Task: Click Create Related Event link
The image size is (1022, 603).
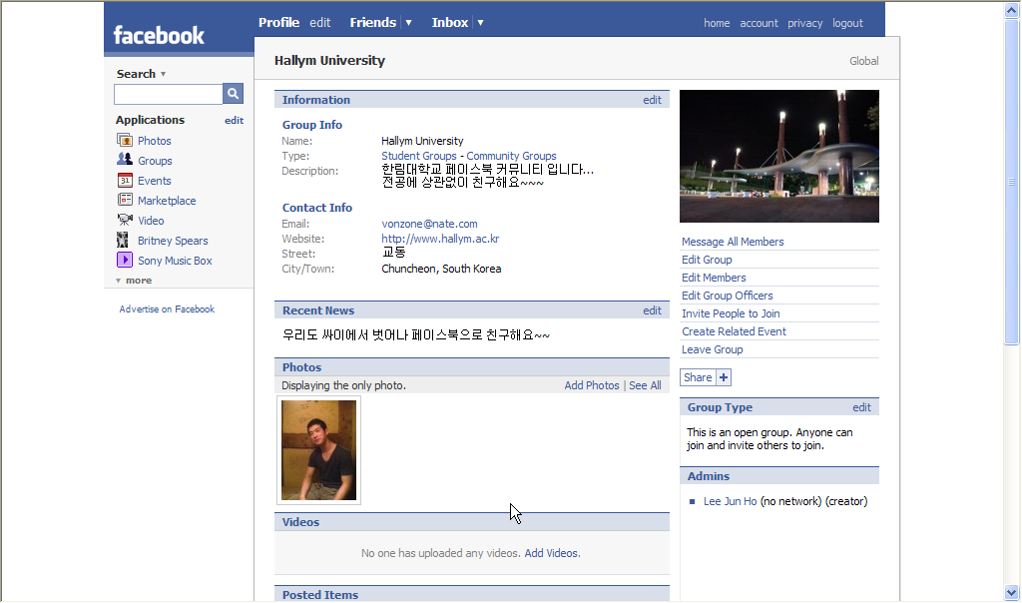Action: [x=734, y=331]
